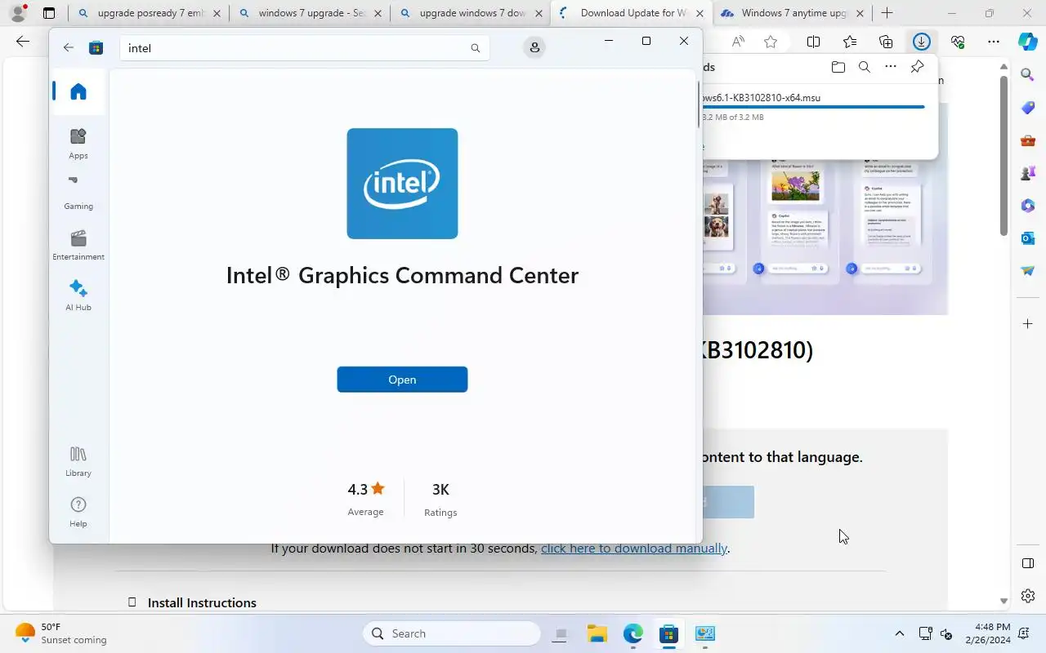Image resolution: width=1046 pixels, height=653 pixels.
Task: Click the Edge browser back arrow
Action: coord(23,42)
